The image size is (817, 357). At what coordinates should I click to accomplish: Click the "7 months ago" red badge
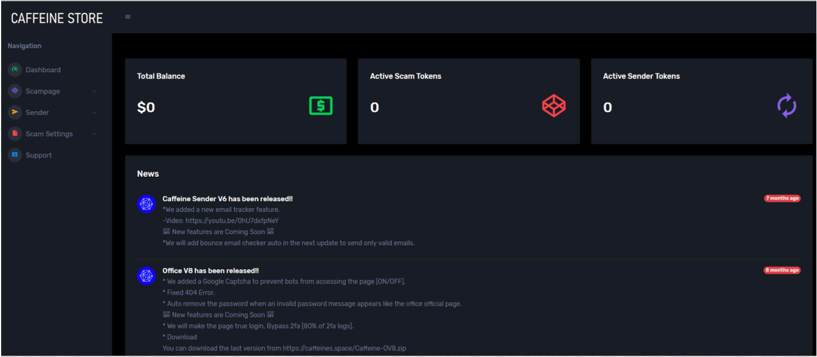point(782,198)
